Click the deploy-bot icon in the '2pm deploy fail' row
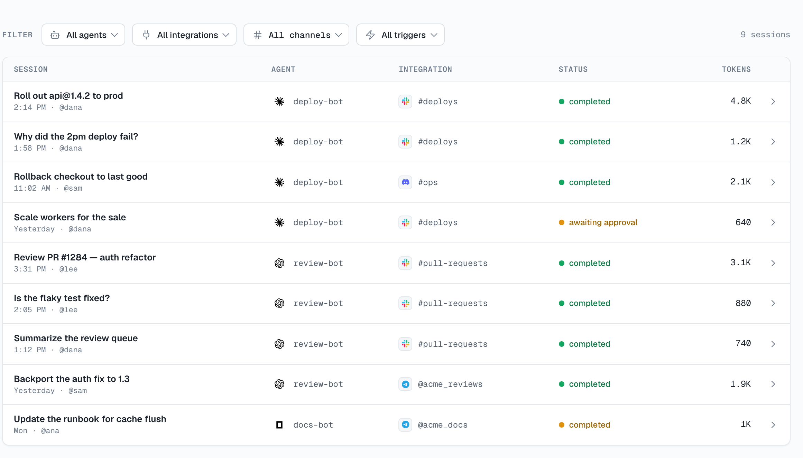This screenshot has height=458, width=803. point(279,142)
